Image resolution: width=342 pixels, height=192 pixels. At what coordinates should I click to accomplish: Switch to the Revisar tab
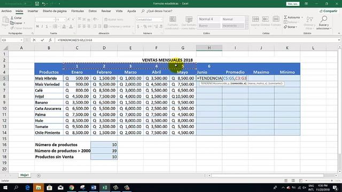(106, 11)
